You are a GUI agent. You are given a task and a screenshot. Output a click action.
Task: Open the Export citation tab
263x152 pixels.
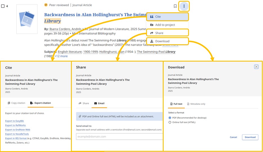tap(41, 103)
